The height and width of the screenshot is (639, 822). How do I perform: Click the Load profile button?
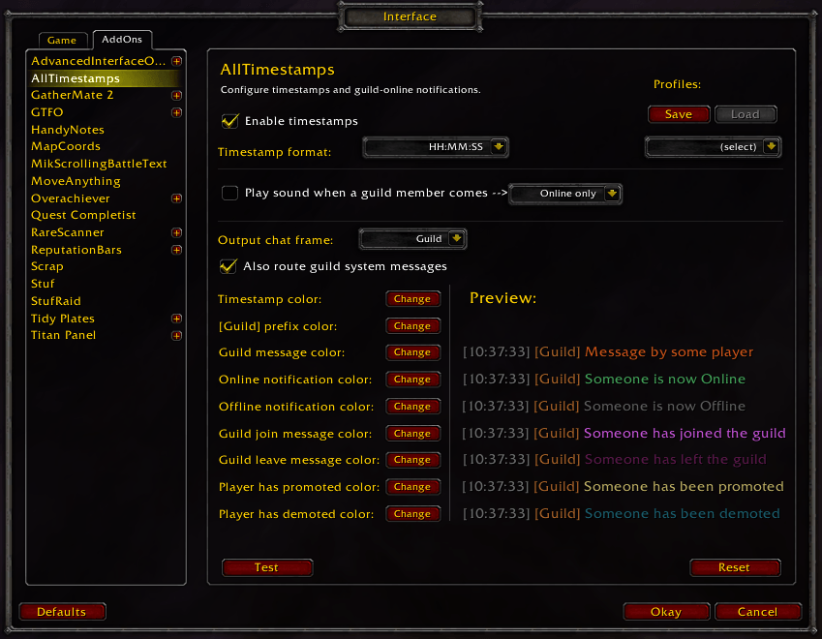point(746,114)
